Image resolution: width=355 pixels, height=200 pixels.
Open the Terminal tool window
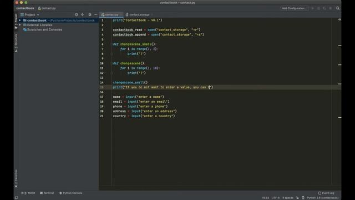pyautogui.click(x=47, y=193)
